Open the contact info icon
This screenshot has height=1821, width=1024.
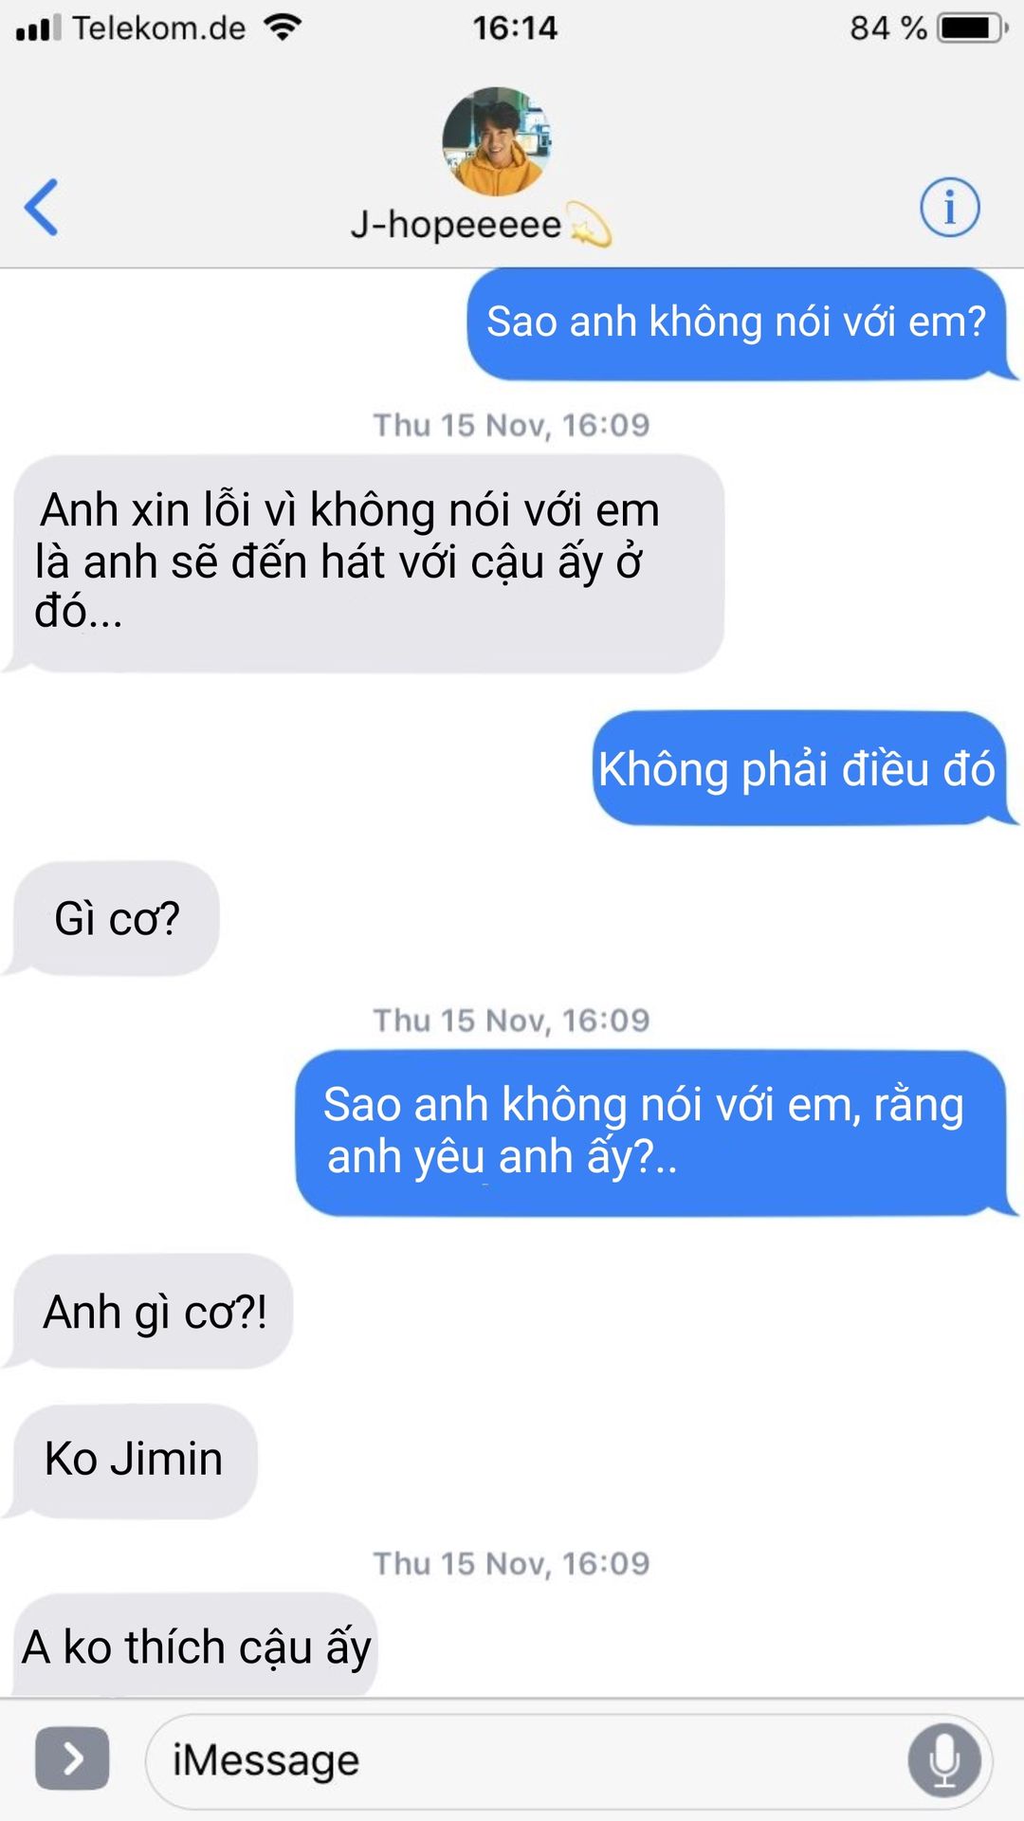pos(949,207)
